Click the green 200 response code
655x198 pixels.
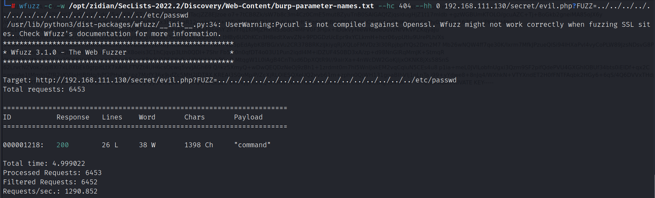(x=63, y=145)
